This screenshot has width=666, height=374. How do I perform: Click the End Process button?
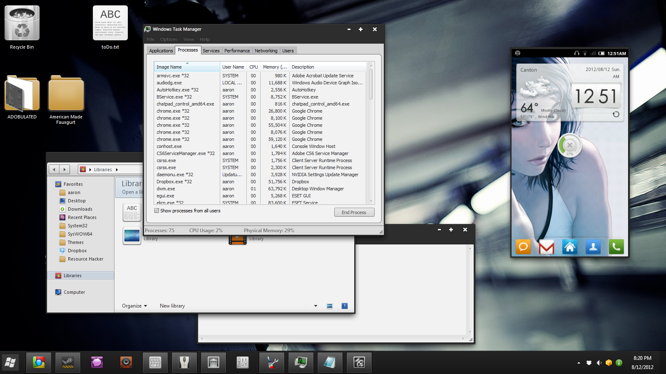tap(354, 212)
